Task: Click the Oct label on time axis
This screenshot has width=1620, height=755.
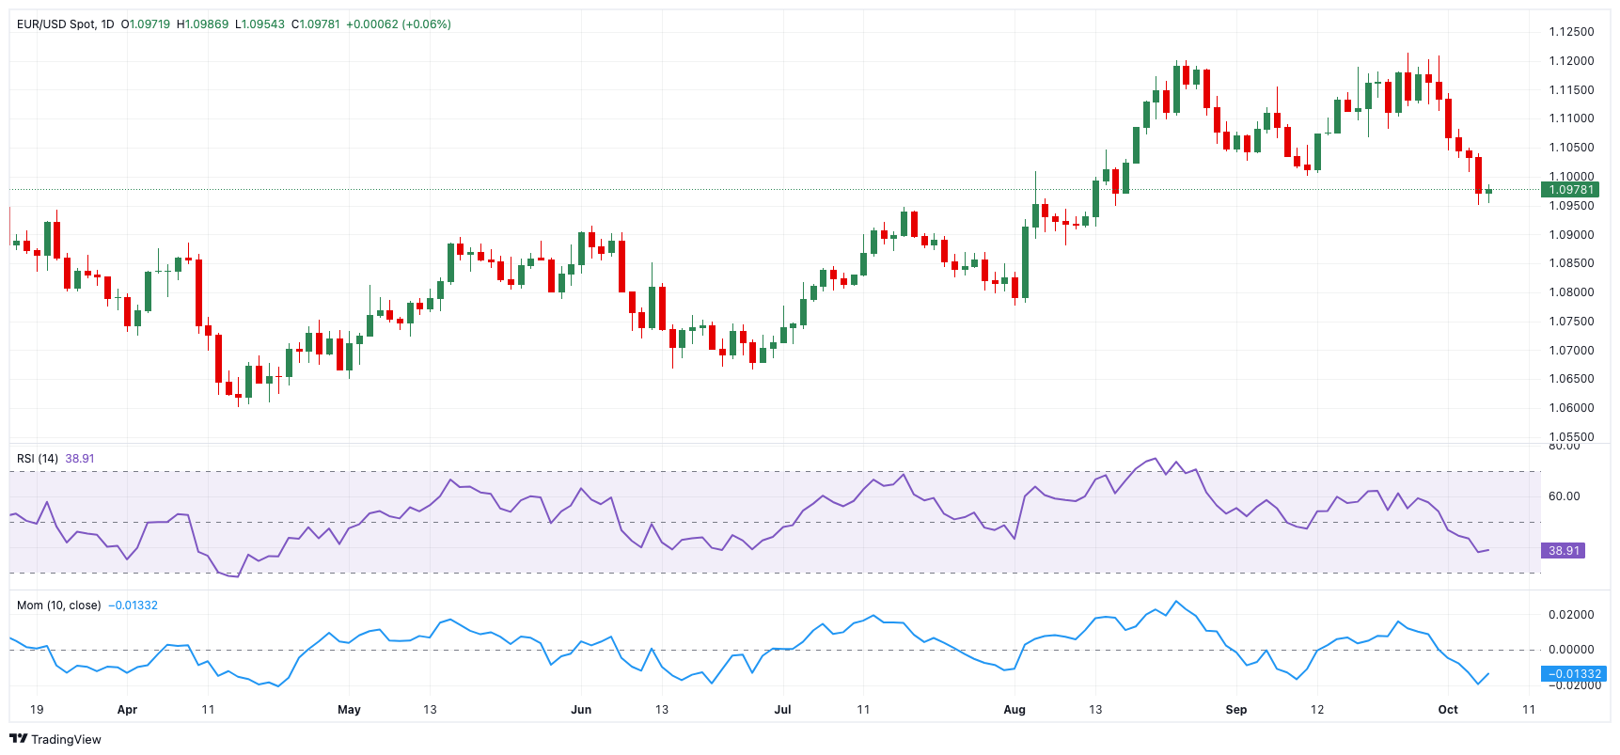Action: [1448, 710]
